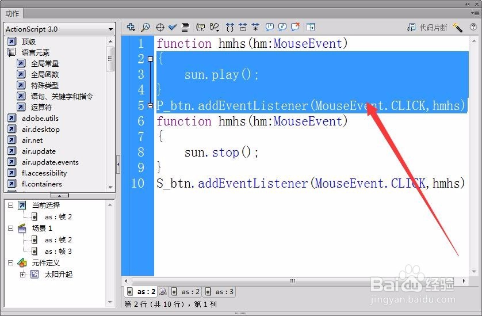The width and height of the screenshot is (482, 316).
Task: Click the toolbox scroll down arrow
Action: point(110,188)
